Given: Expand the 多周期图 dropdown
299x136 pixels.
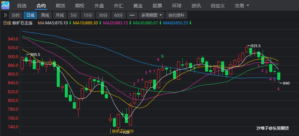Looking at the screenshot, I should [151, 15].
